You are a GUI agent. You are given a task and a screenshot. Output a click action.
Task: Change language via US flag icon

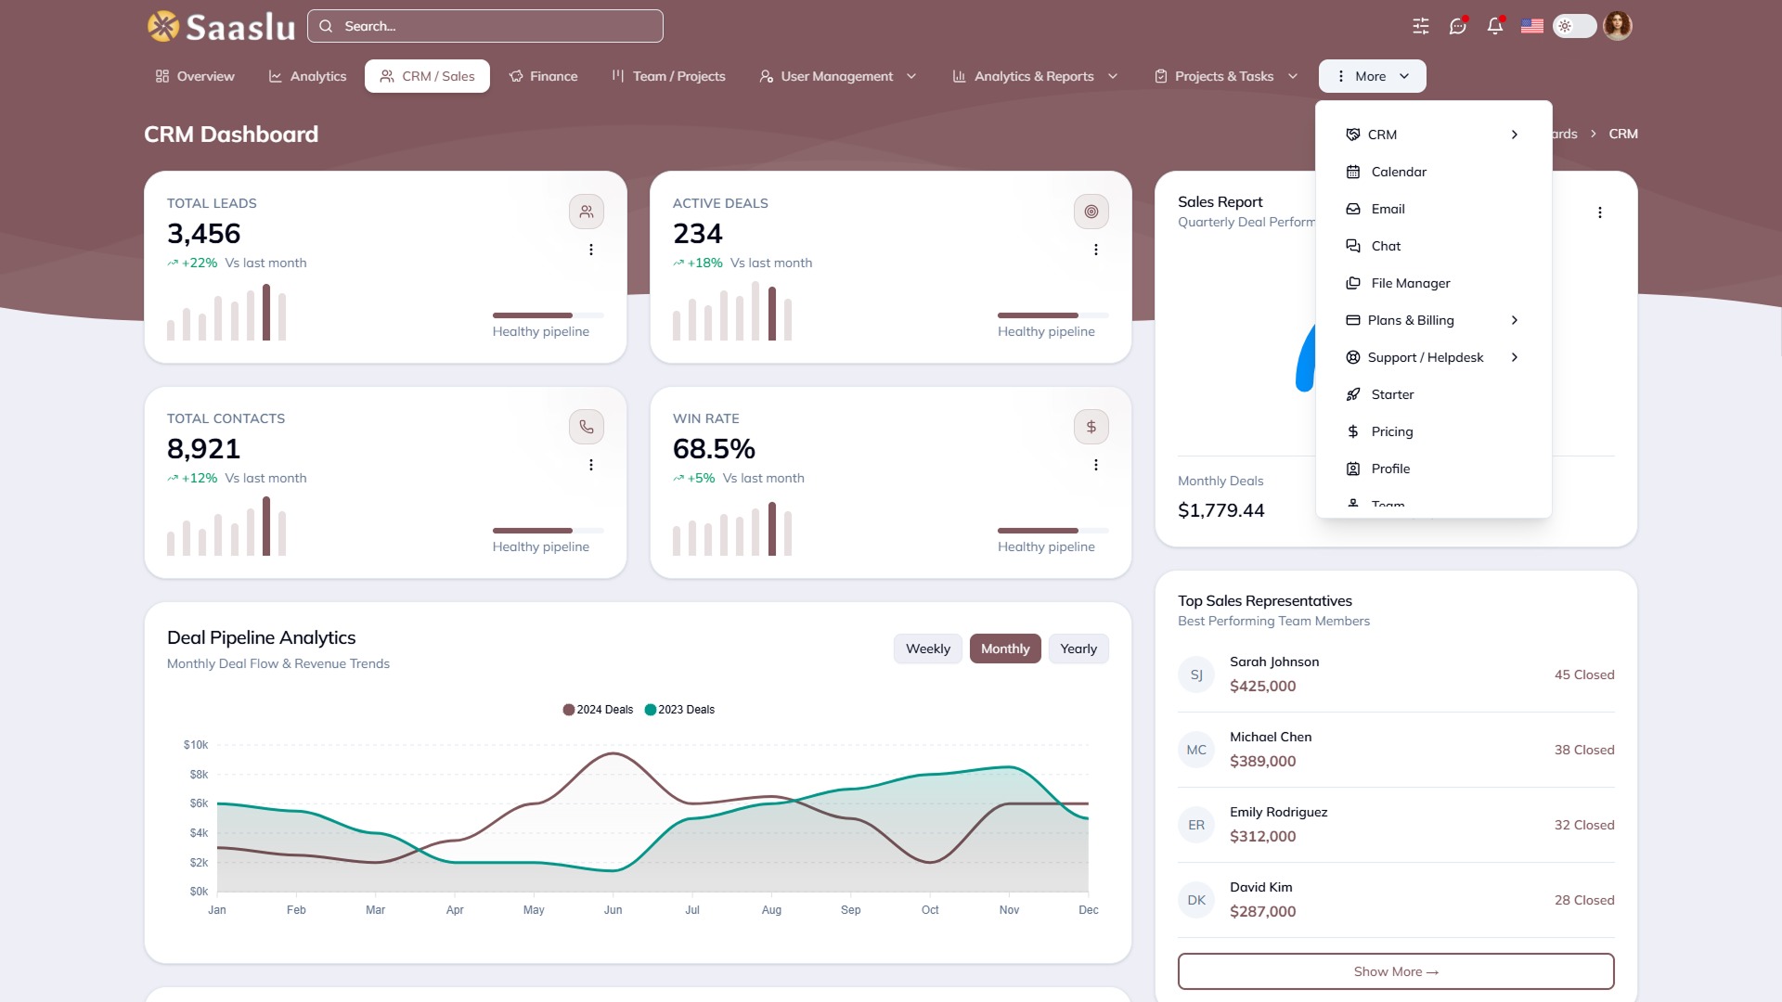tap(1532, 26)
